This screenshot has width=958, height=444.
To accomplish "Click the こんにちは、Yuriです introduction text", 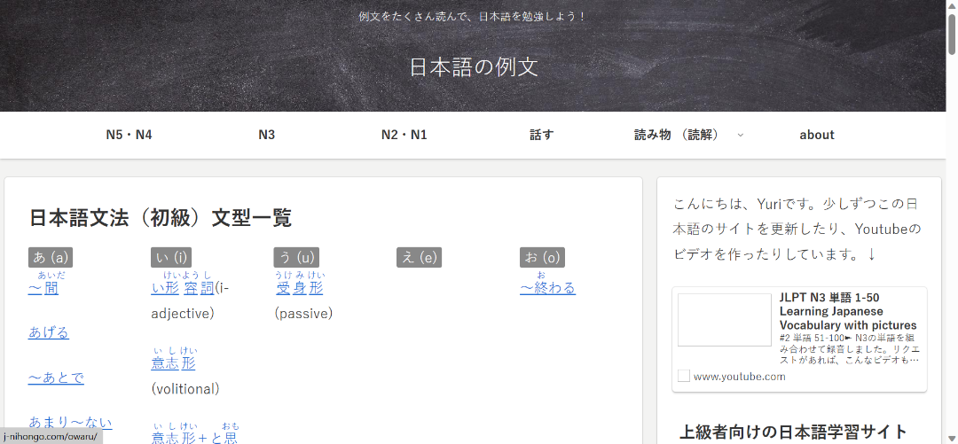I will pyautogui.click(x=797, y=229).
